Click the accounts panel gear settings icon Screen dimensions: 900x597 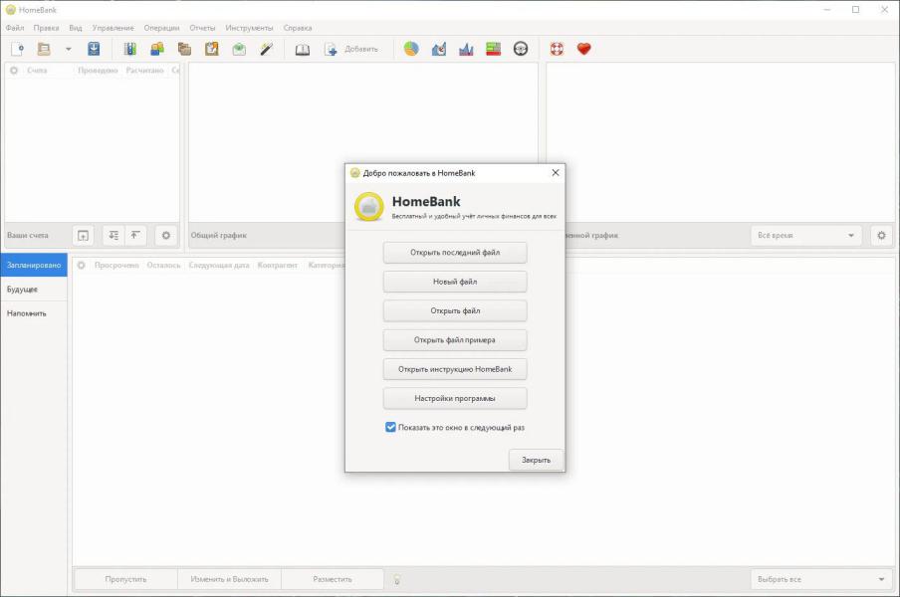pyautogui.click(x=166, y=235)
